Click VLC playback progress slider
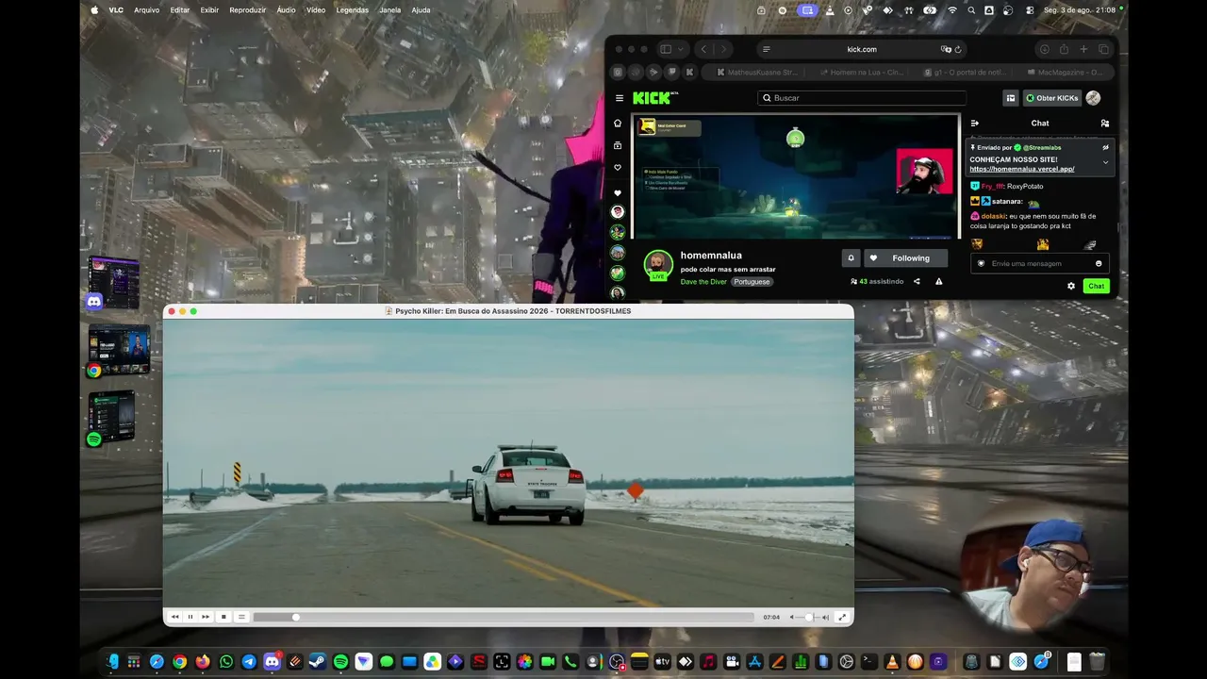 (504, 617)
